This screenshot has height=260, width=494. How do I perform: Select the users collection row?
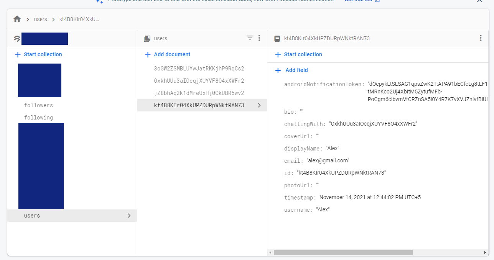point(72,216)
